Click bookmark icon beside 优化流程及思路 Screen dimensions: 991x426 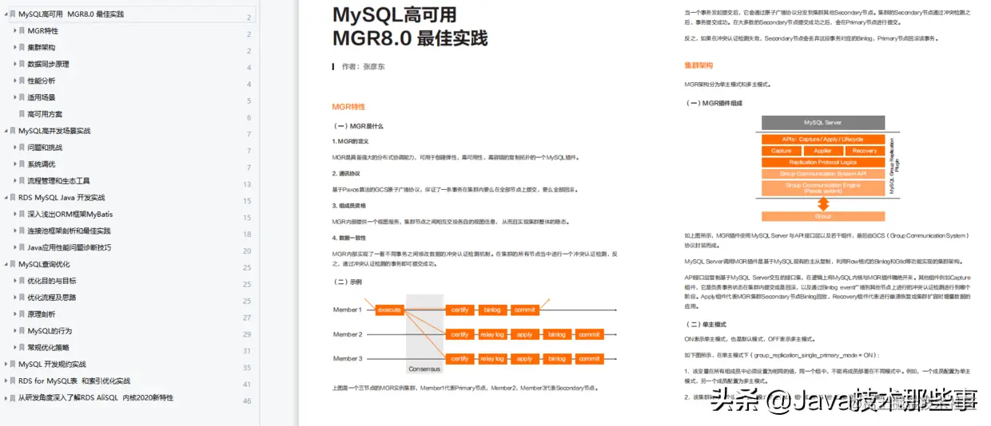22,298
